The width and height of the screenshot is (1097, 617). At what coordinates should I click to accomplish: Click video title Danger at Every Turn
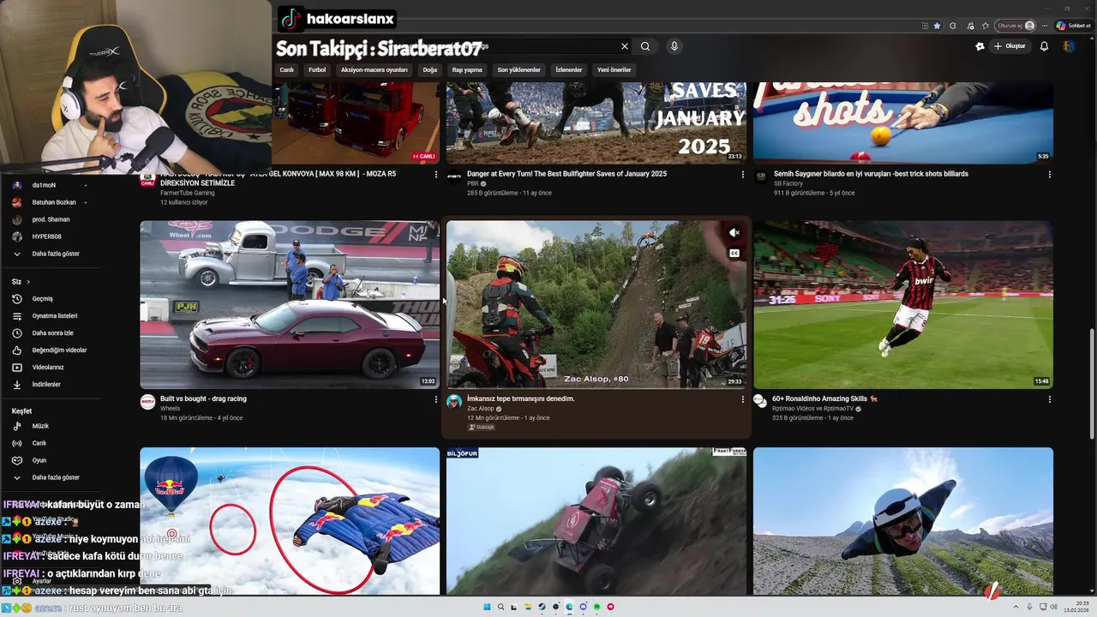pyautogui.click(x=566, y=174)
